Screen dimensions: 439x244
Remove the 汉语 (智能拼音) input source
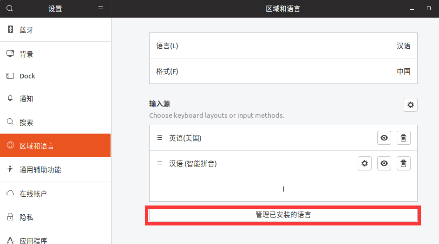[404, 163]
